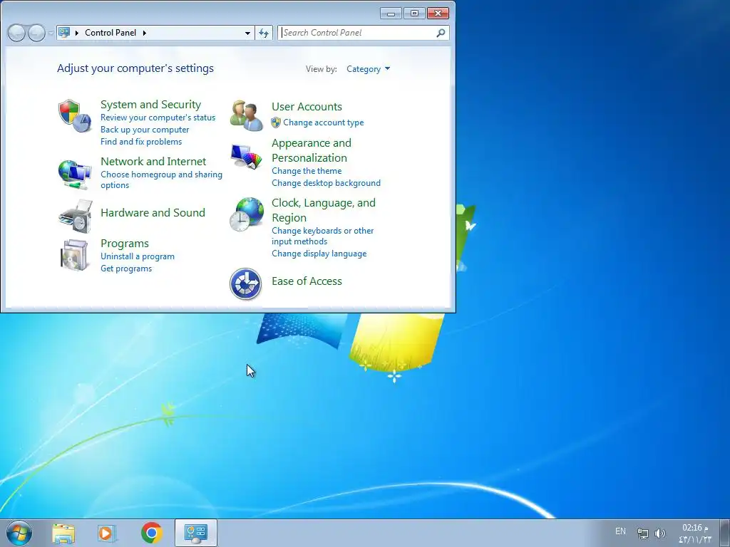Image resolution: width=730 pixels, height=547 pixels.
Task: Open Hardware and Sound category
Action: pos(153,212)
